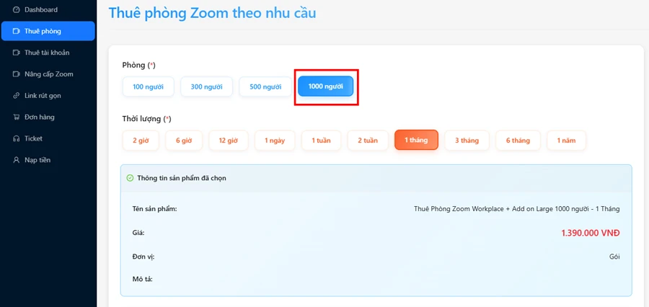The width and height of the screenshot is (649, 307).
Task: Click the Đơn hàng shopping cart icon
Action: coord(16,117)
